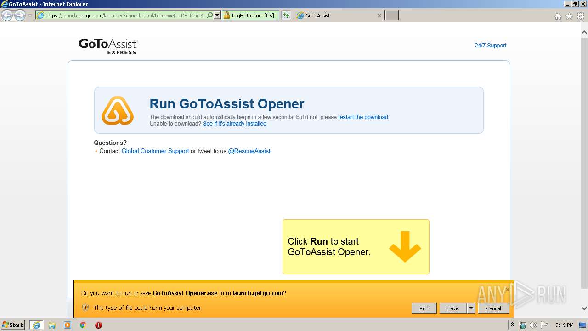Click the security shield warning icon
Image resolution: width=588 pixels, height=331 pixels.
(x=85, y=308)
